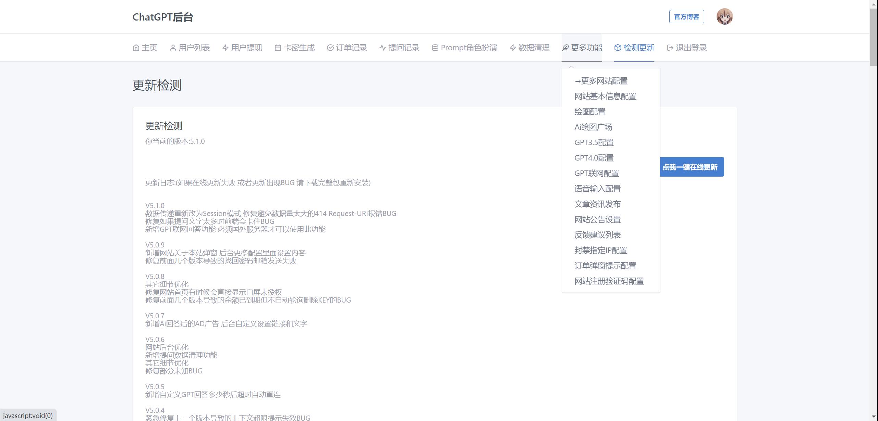Open 绘图配置 in the dropdown
Screen dimensions: 878x421
point(590,112)
